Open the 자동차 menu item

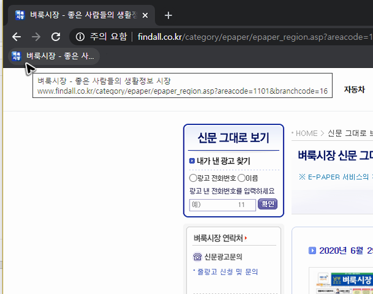point(354,89)
